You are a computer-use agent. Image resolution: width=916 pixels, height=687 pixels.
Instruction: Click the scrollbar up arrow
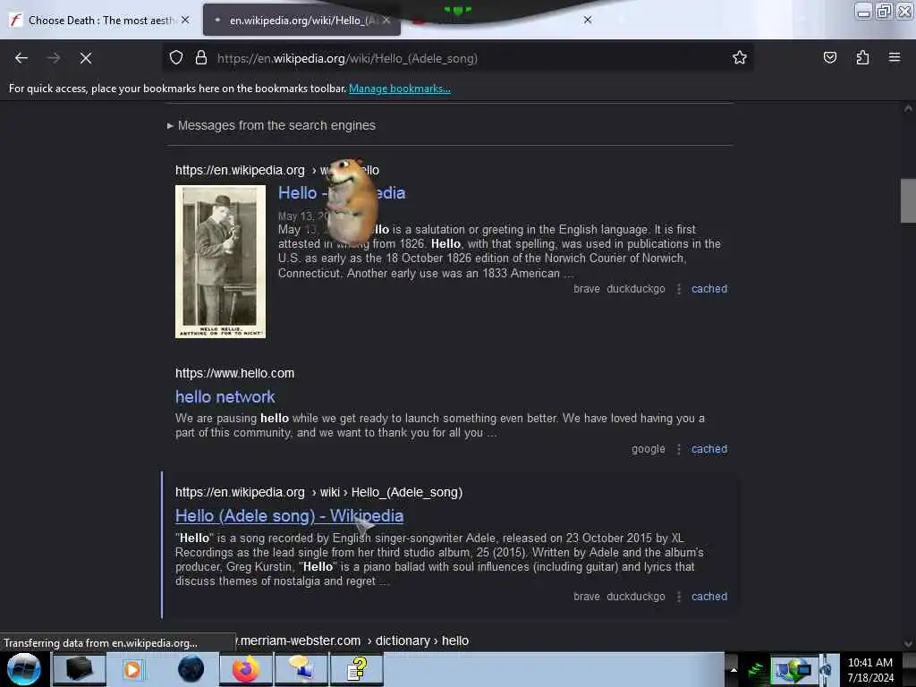908,108
